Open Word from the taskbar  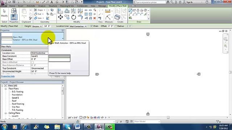coord(78,127)
